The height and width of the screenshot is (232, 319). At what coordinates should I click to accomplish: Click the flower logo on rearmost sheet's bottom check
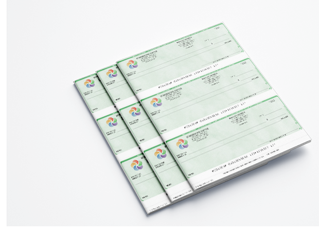tap(137, 165)
